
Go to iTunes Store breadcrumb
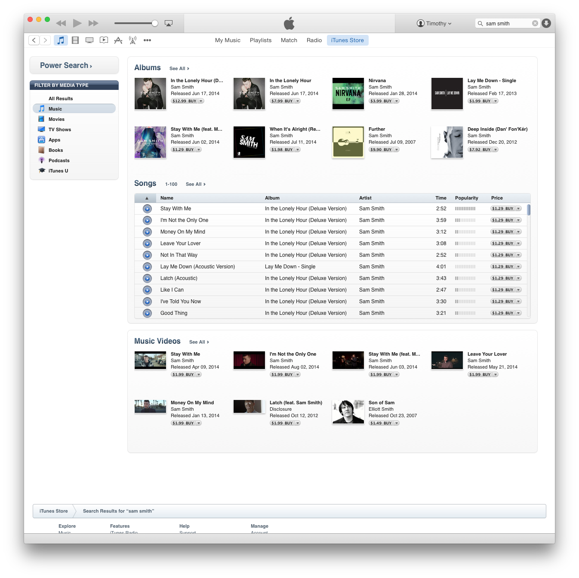[x=53, y=511]
